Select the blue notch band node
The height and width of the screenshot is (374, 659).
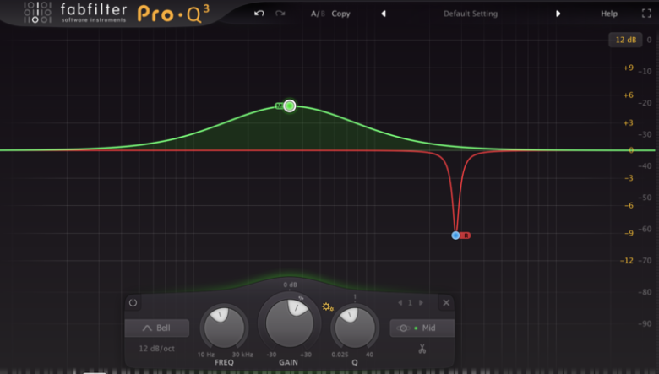point(455,236)
